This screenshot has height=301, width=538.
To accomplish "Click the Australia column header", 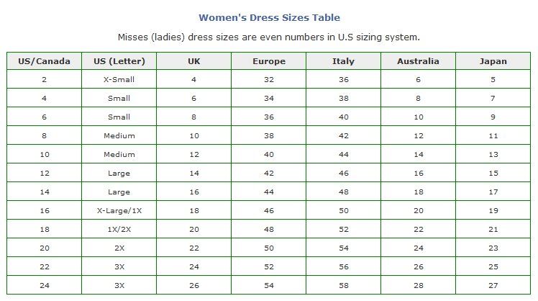I will pos(419,61).
